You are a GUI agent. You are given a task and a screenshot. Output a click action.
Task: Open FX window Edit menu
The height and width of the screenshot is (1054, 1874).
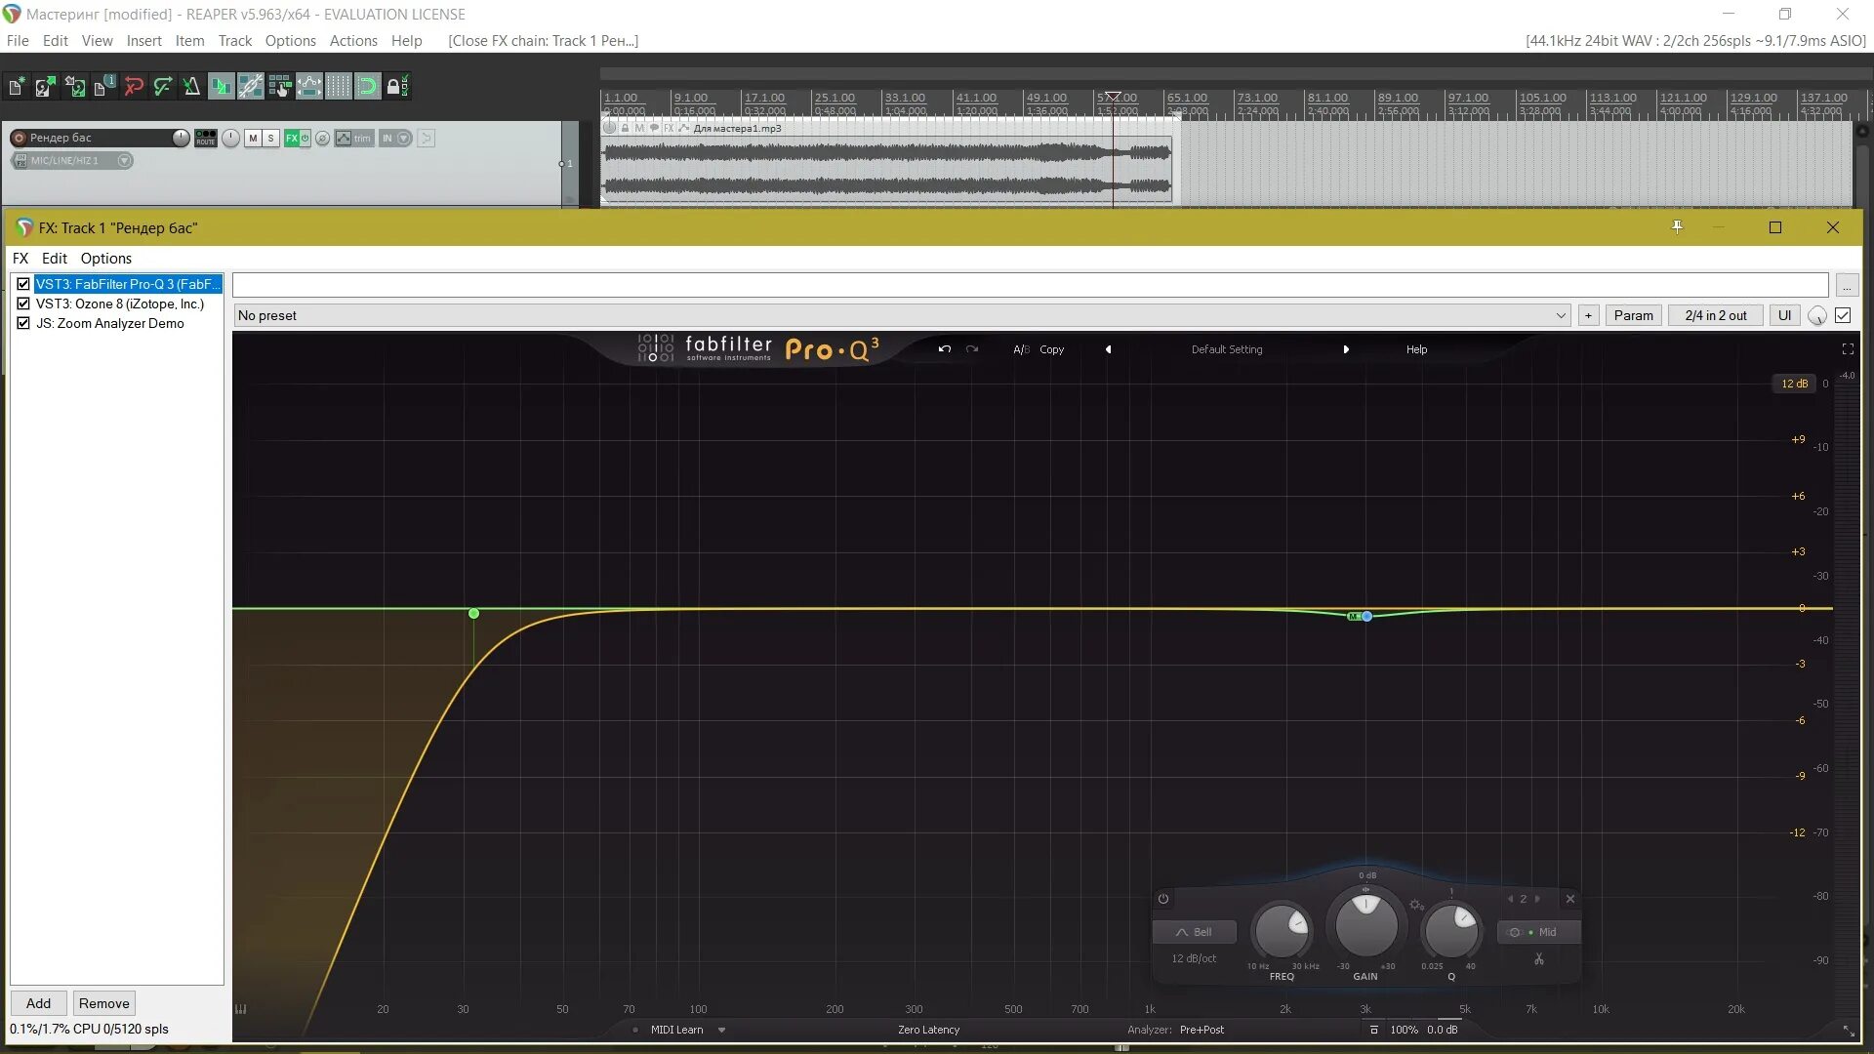point(55,259)
